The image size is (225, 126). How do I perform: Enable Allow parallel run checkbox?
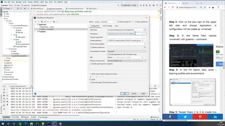(136, 22)
